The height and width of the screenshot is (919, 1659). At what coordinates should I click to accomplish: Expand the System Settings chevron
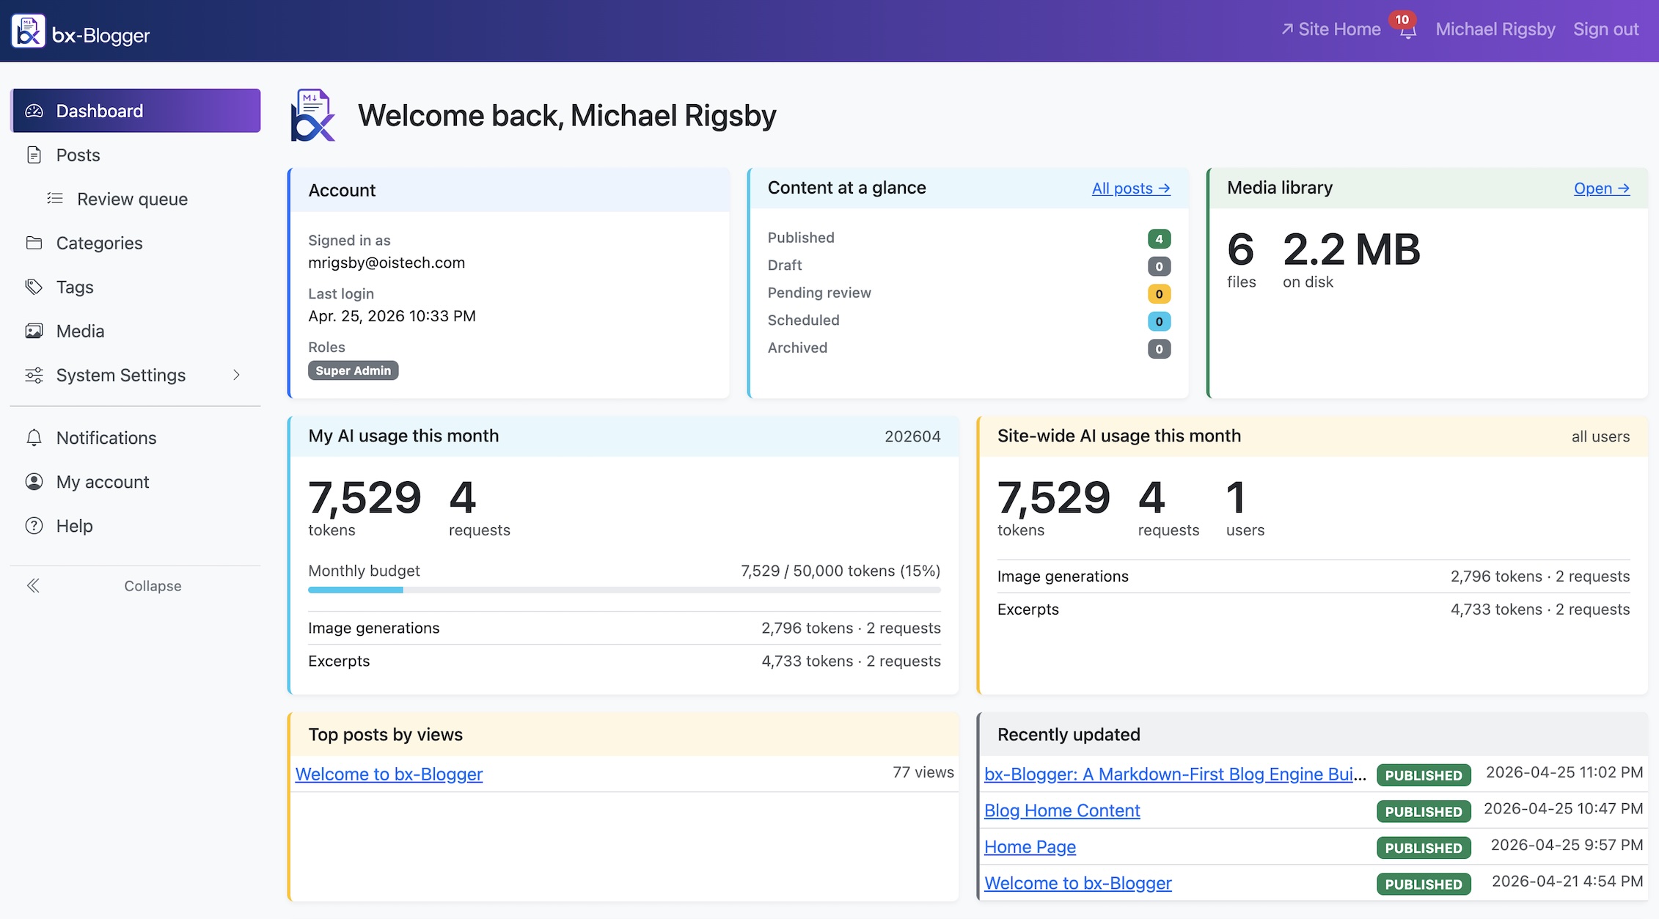[236, 375]
